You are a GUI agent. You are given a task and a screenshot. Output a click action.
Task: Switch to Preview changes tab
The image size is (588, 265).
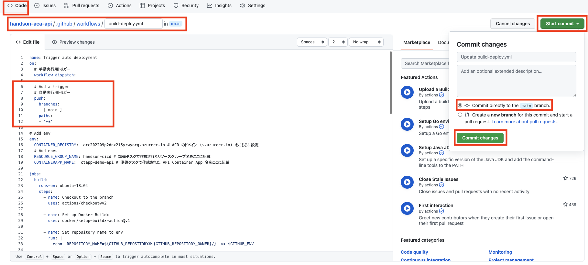[73, 42]
